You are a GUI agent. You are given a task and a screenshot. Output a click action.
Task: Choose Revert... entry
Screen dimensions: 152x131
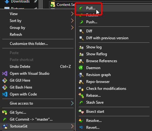(114, 128)
